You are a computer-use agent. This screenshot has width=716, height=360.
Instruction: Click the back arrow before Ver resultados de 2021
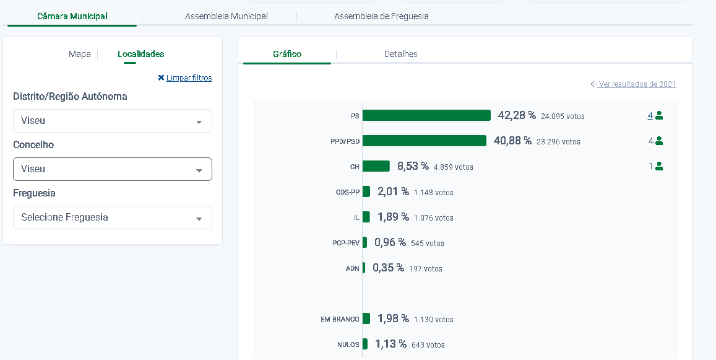(x=593, y=84)
